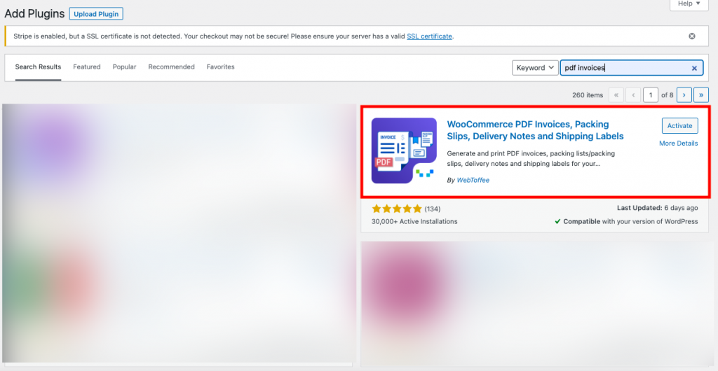Open the WebToffee author link
718x371 pixels.
point(473,181)
